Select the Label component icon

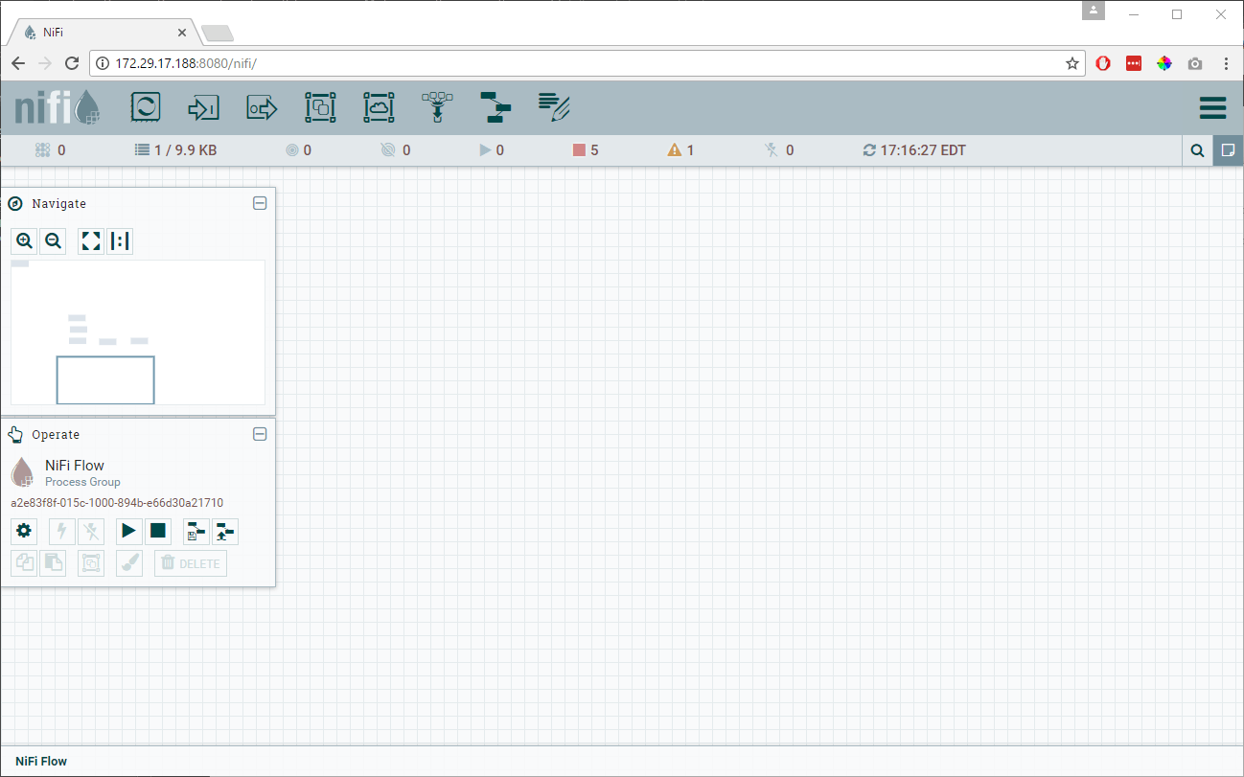click(554, 107)
